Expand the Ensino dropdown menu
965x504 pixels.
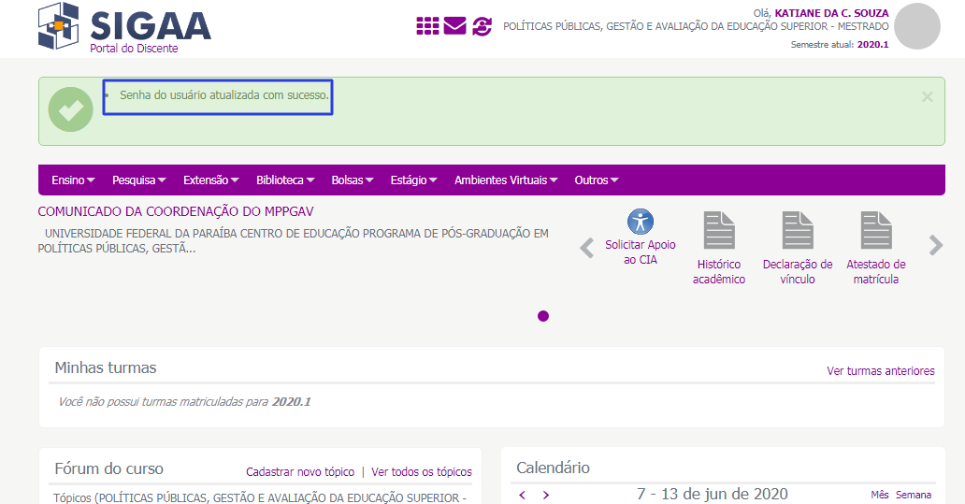point(73,180)
